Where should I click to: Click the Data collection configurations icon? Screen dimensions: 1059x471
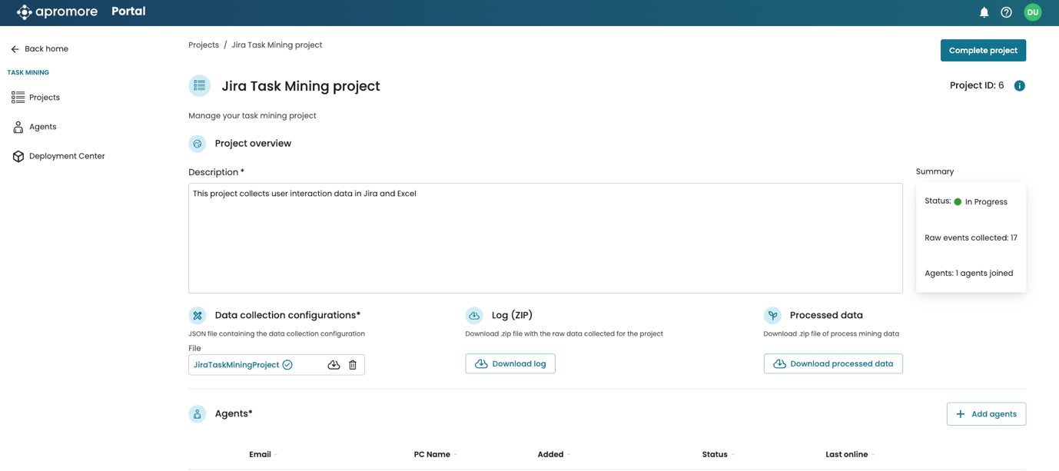(x=198, y=315)
